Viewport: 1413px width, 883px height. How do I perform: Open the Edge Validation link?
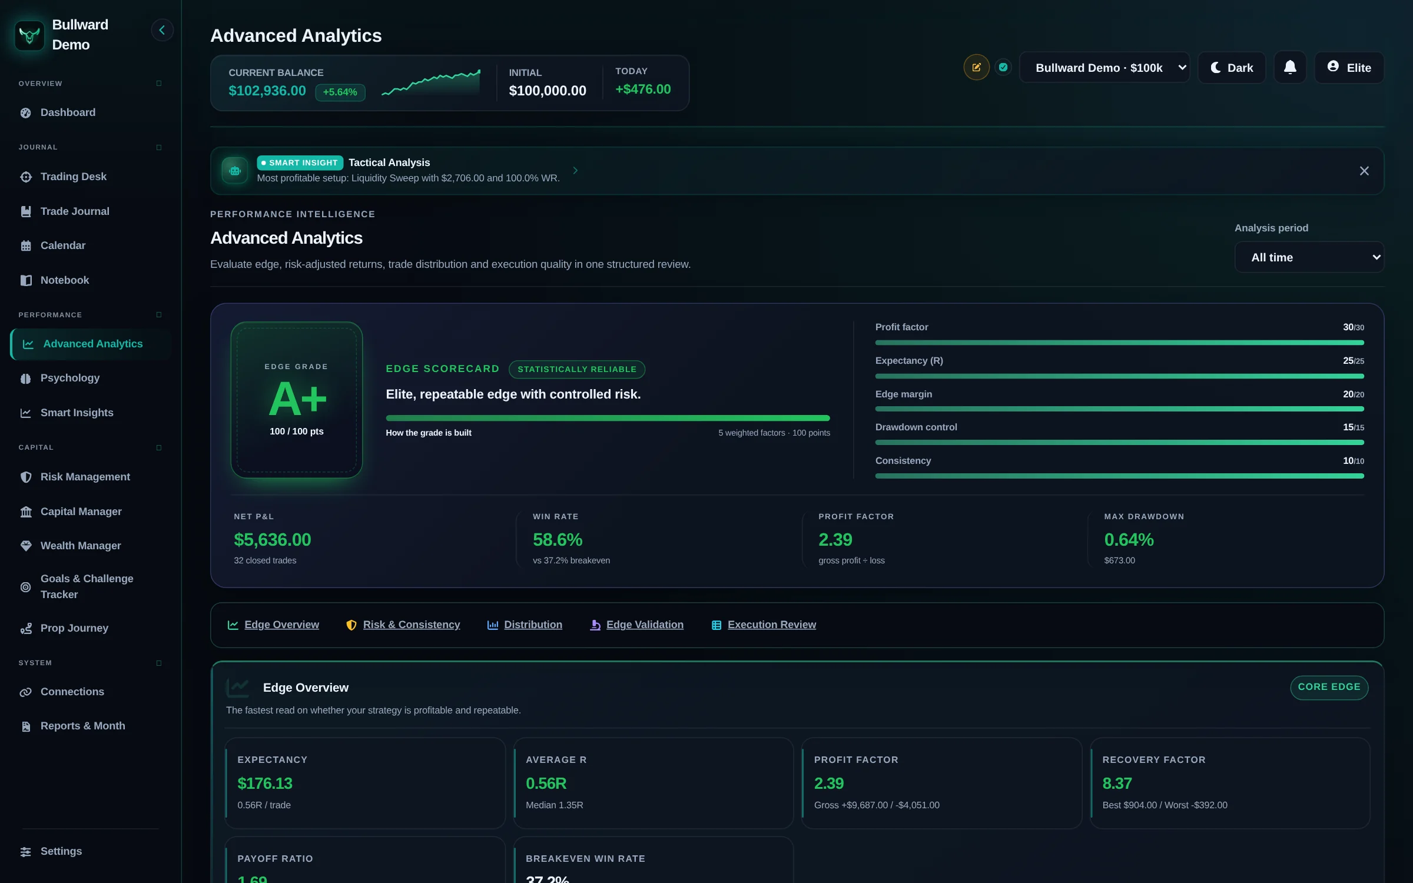tap(645, 625)
